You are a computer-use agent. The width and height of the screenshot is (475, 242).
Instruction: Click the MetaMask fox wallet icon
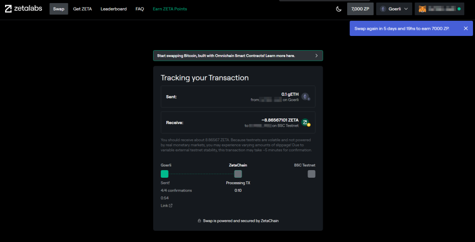(x=422, y=9)
